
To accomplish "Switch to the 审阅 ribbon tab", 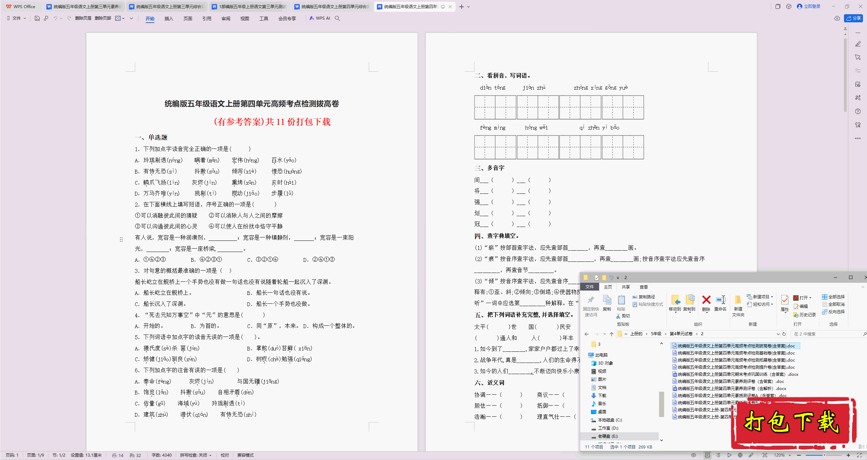I will (x=226, y=19).
